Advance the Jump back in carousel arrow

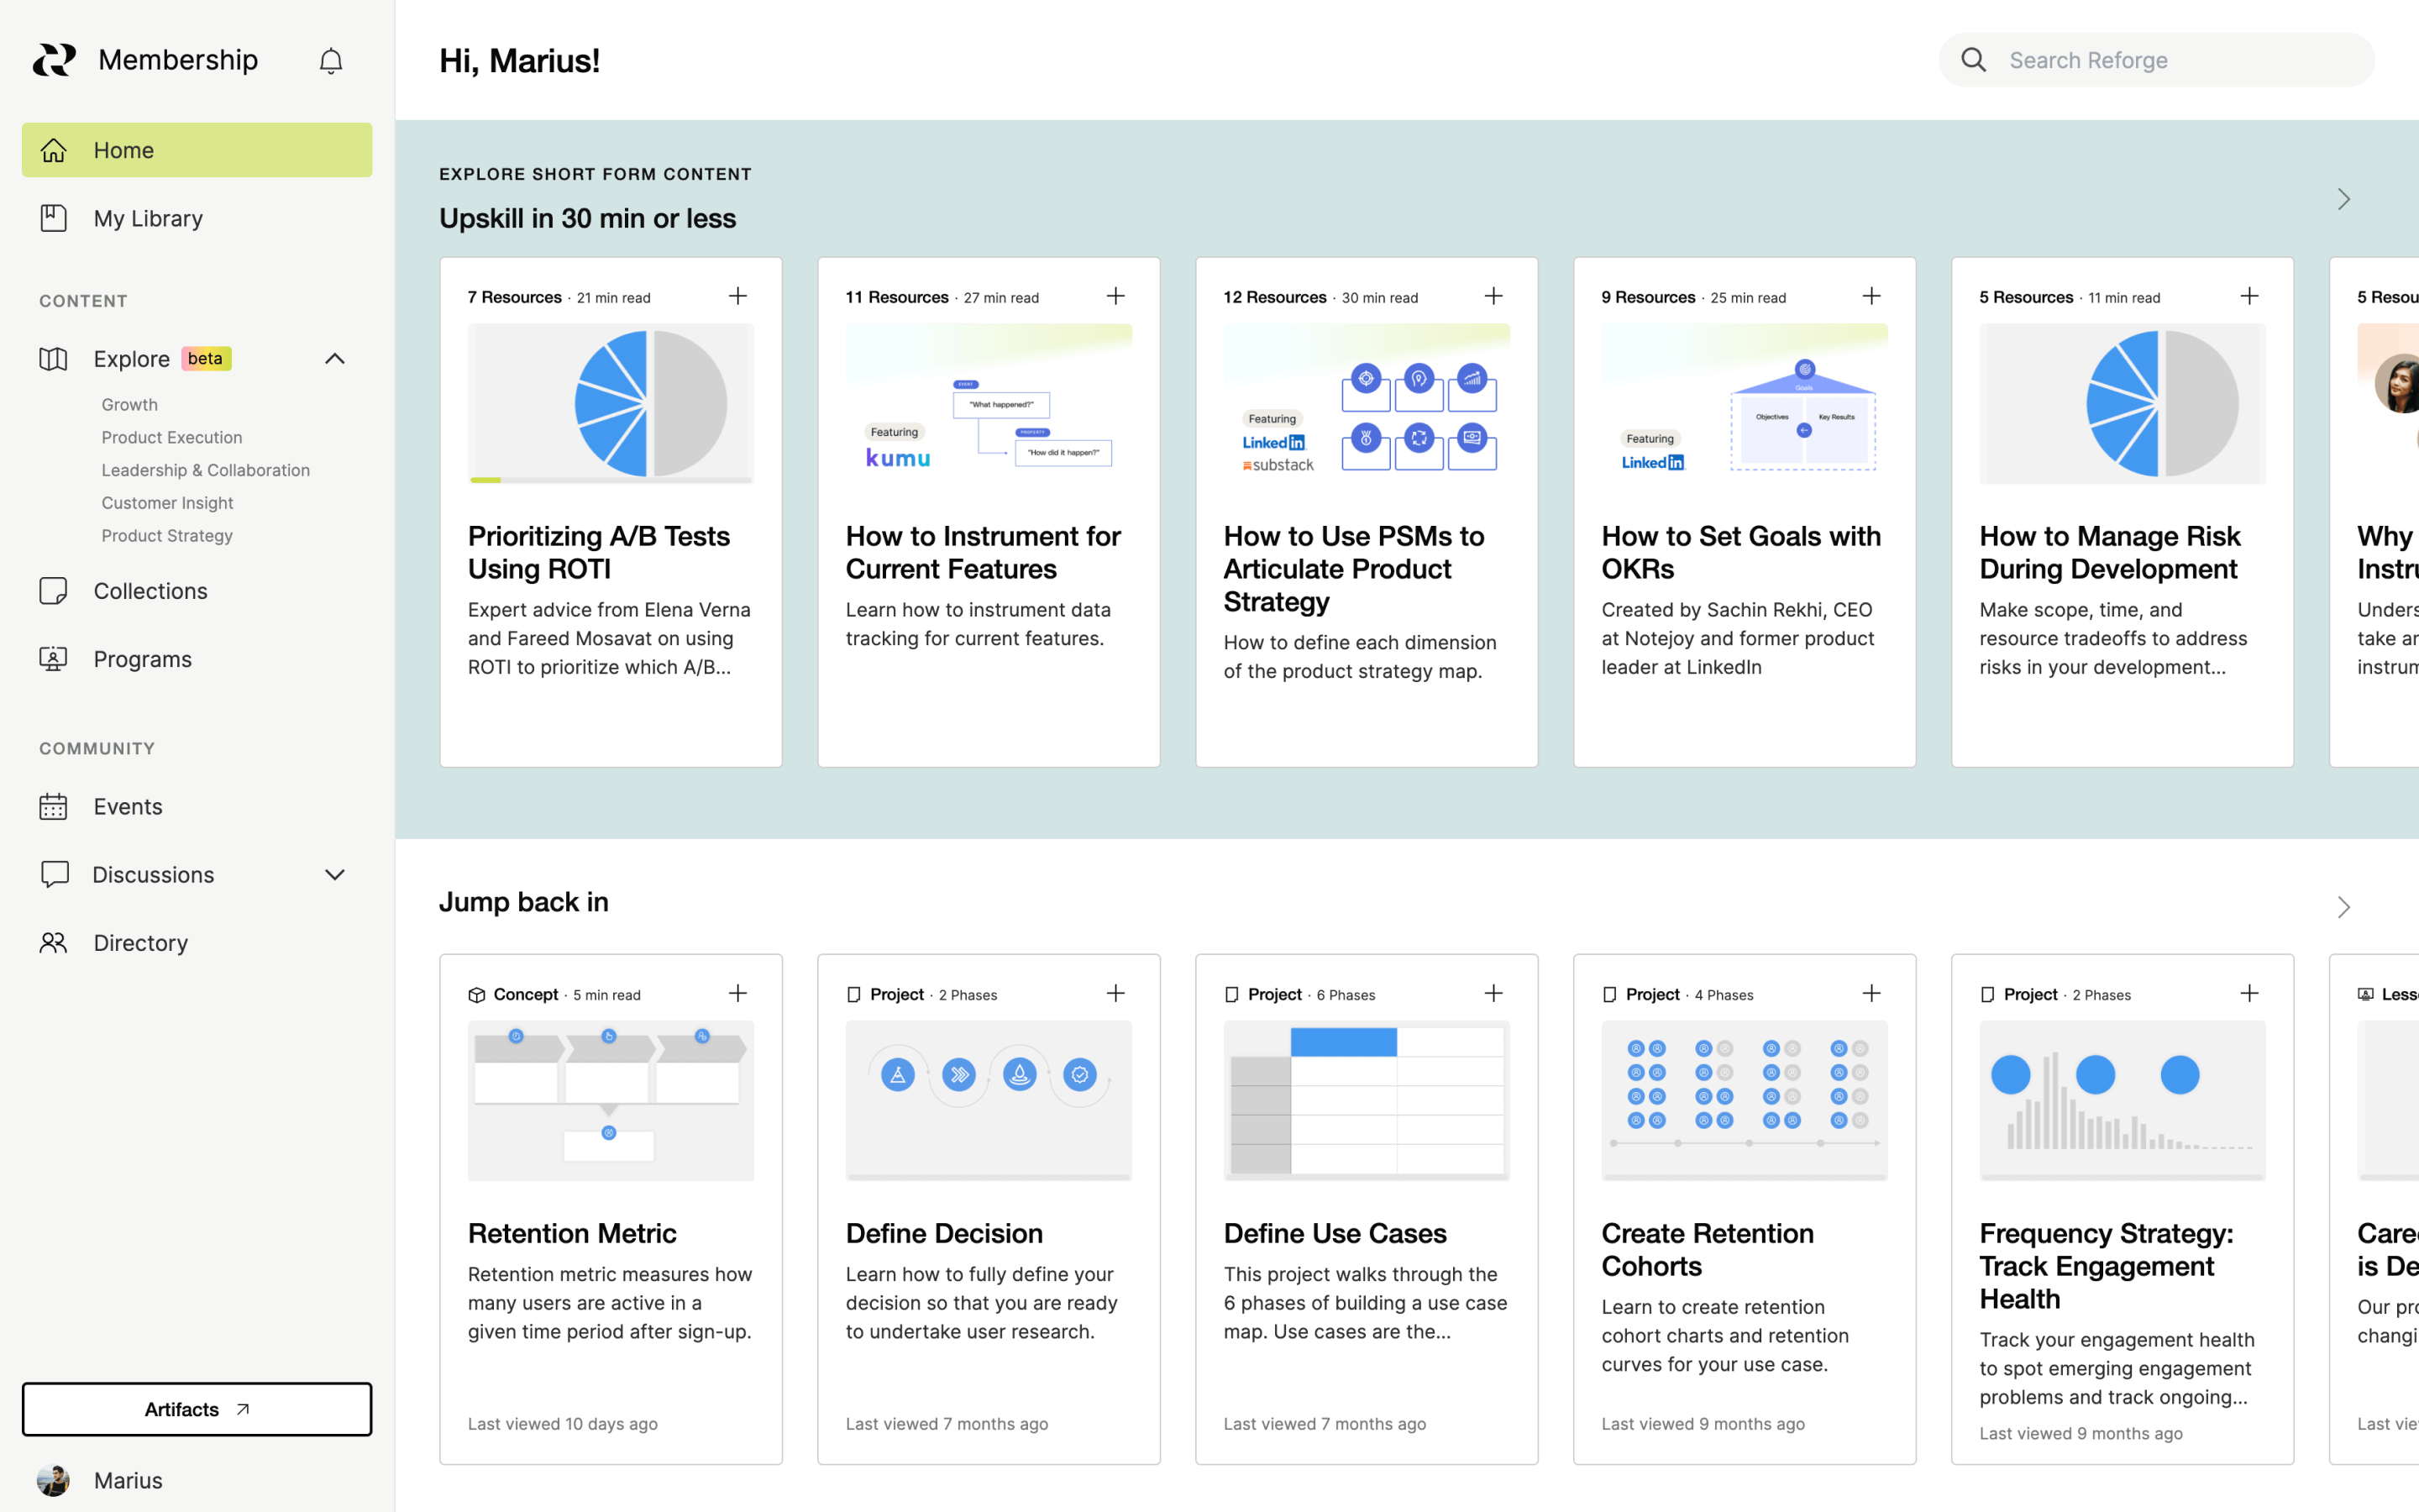coord(2343,907)
